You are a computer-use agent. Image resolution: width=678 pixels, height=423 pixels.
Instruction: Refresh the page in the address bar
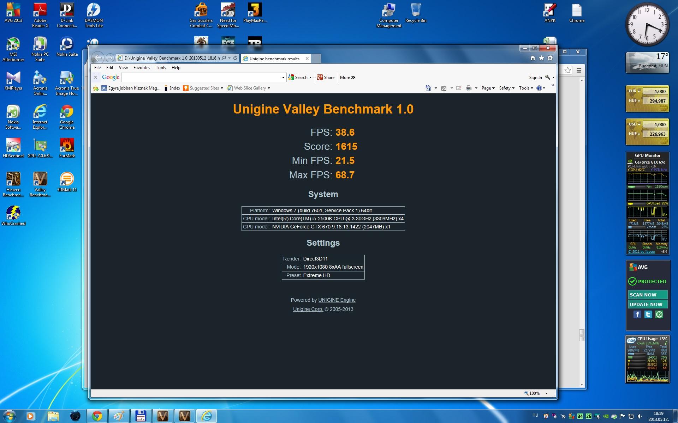(x=235, y=58)
